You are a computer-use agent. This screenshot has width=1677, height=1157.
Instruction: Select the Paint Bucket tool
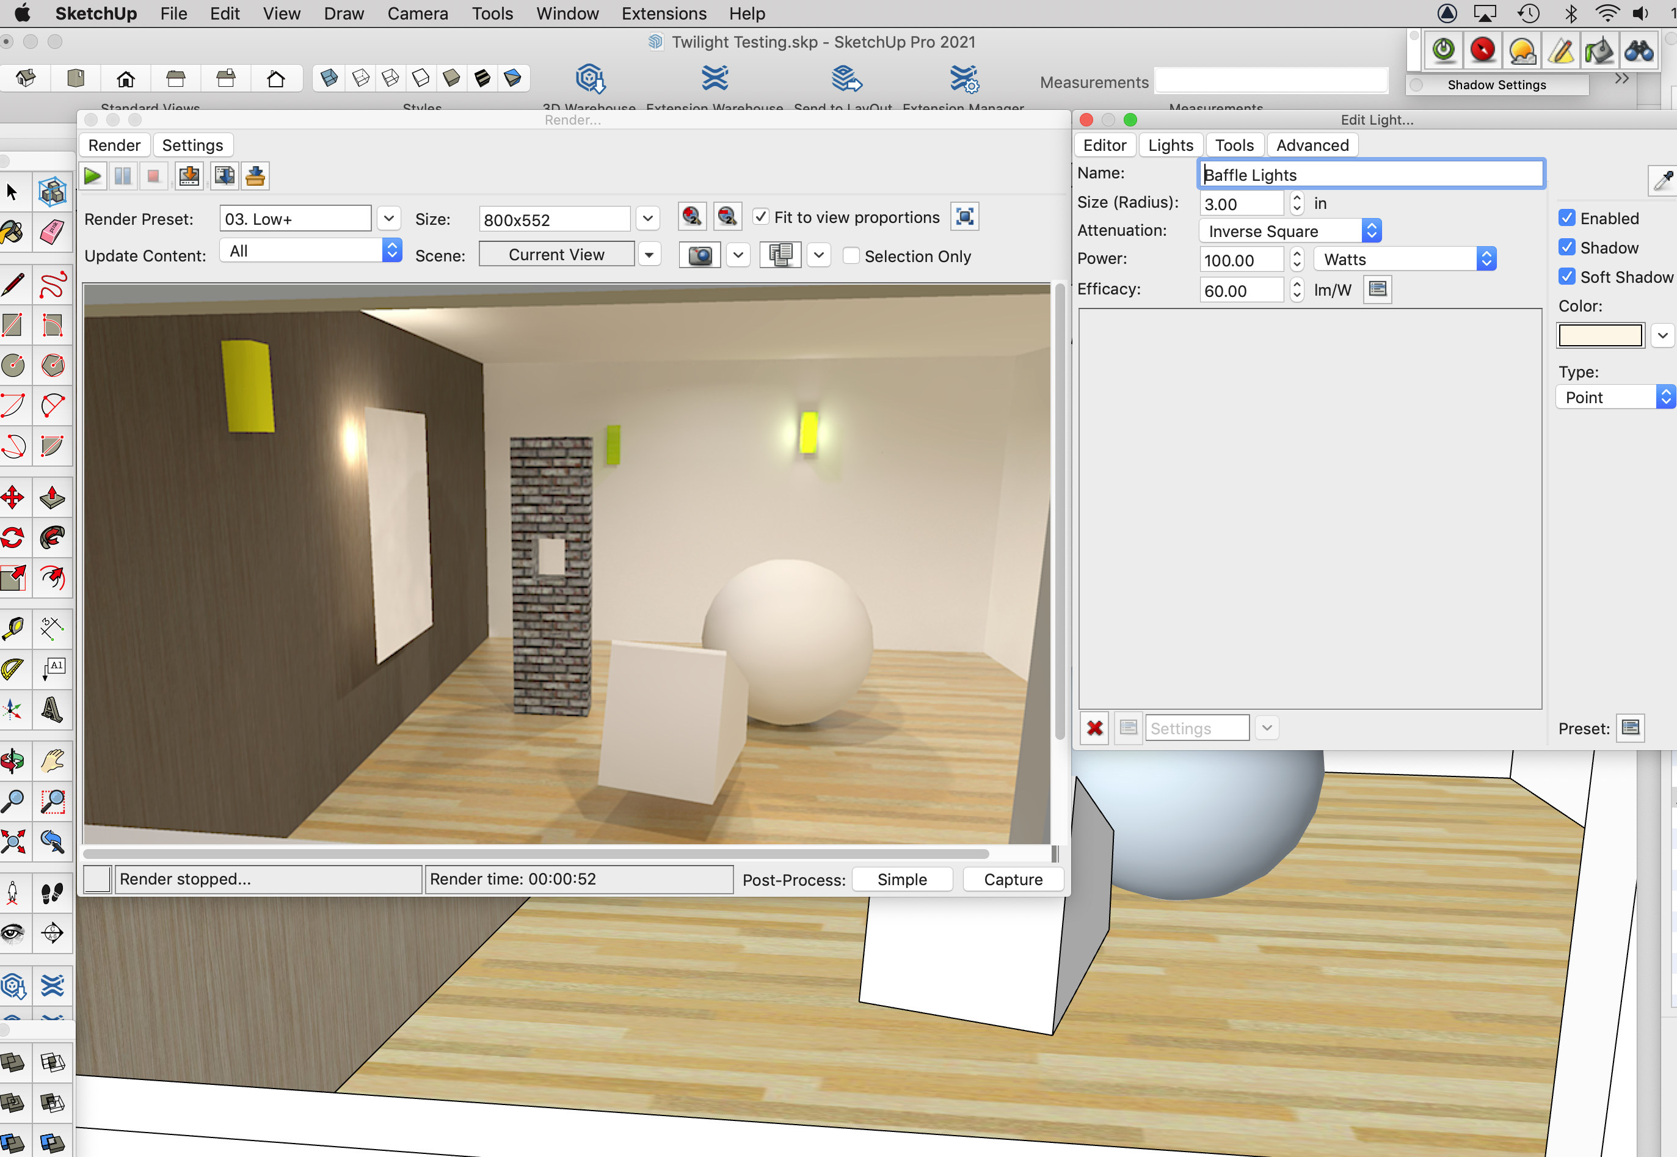pyautogui.click(x=12, y=232)
